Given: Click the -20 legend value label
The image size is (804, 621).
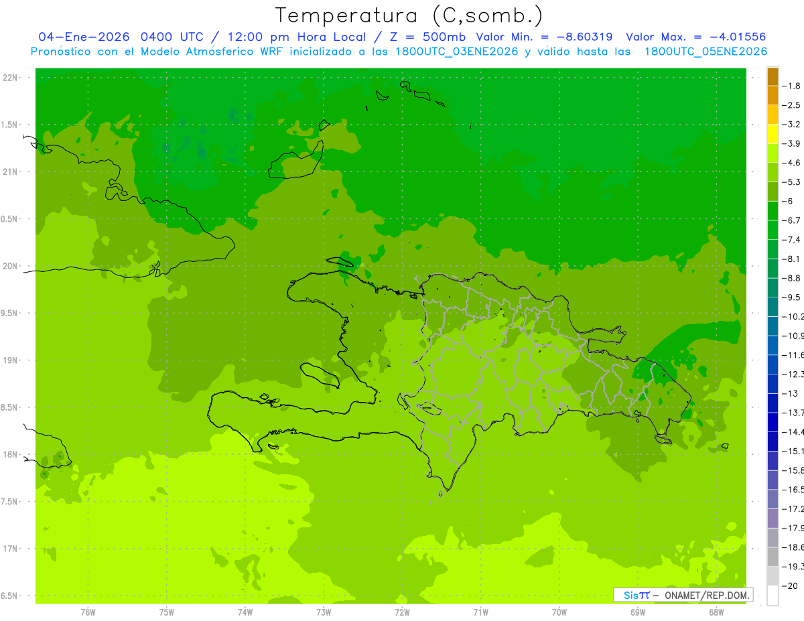Looking at the screenshot, I should [791, 585].
